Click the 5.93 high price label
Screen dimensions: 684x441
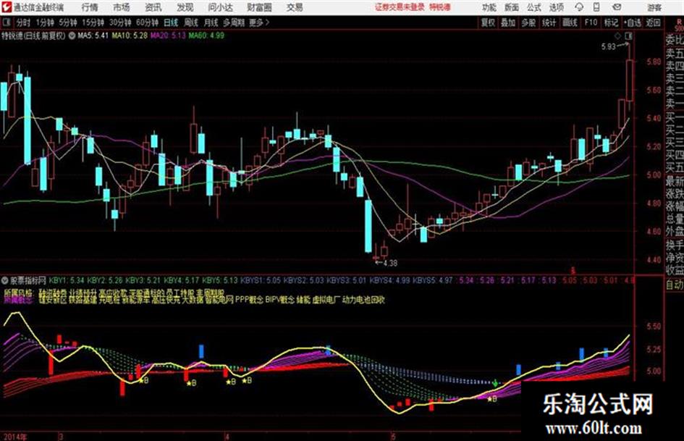609,46
